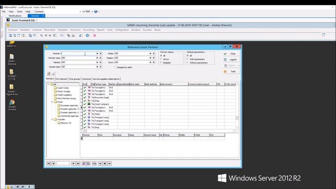Open the Common menu in SAMO-incoming

click(x=13, y=30)
